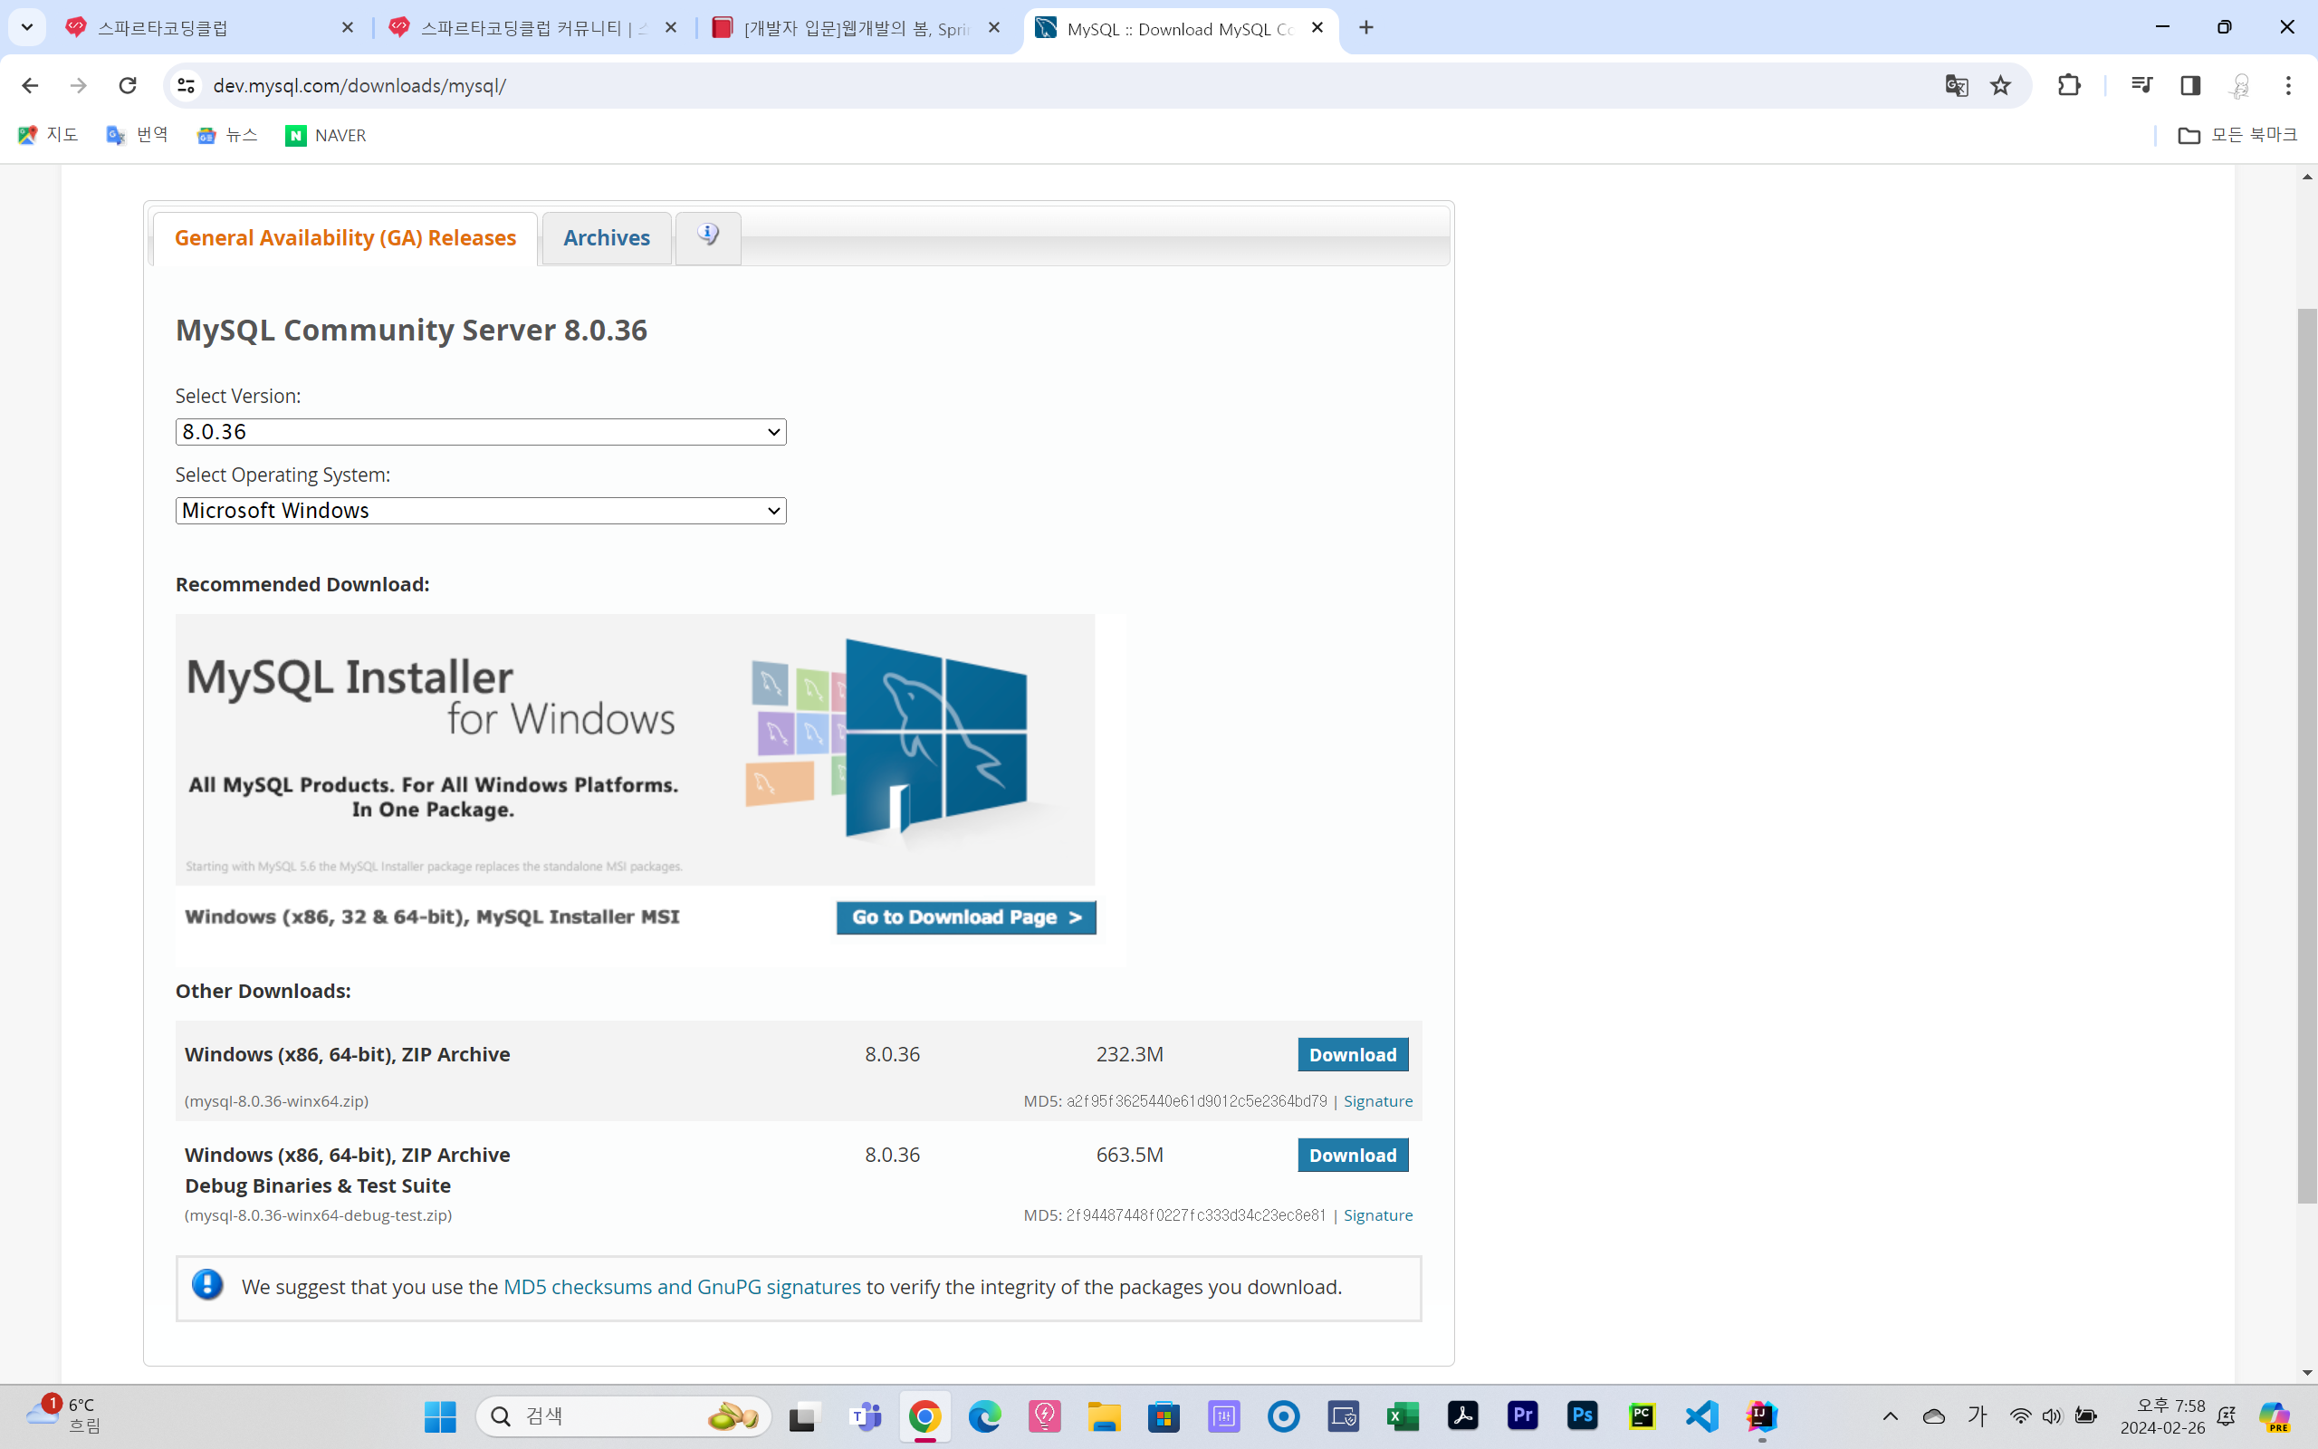Screen dimensions: 2318x1449
Task: Launch Excel from the taskbar
Action: pyautogui.click(x=1403, y=1415)
